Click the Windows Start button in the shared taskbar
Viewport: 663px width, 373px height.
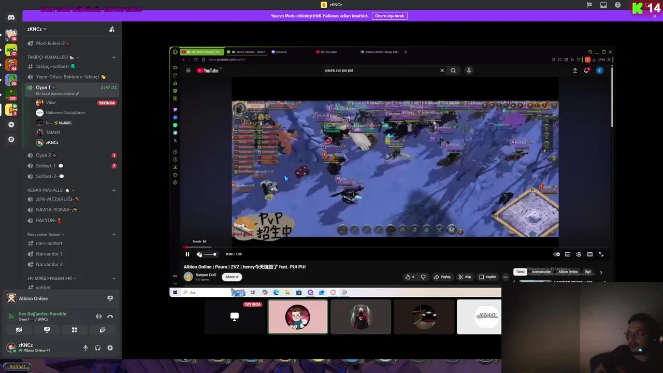pyautogui.click(x=175, y=293)
